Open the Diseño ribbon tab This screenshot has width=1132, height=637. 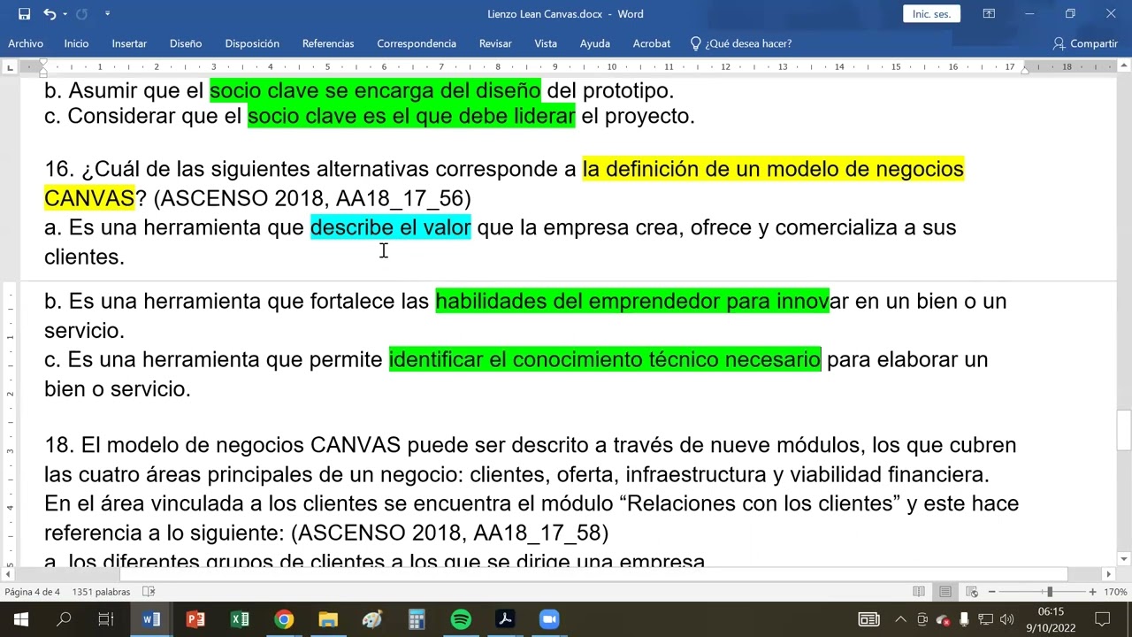click(x=186, y=43)
